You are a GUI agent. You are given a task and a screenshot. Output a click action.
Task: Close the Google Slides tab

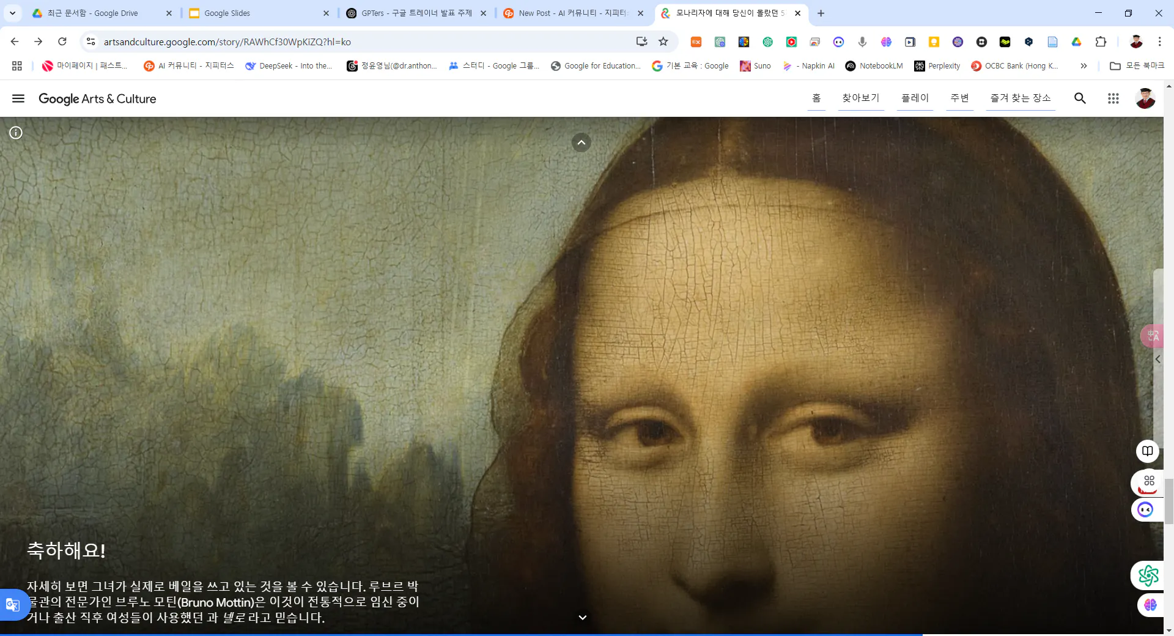click(326, 13)
